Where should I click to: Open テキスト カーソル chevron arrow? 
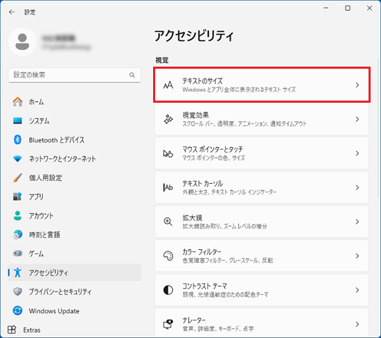tap(357, 187)
